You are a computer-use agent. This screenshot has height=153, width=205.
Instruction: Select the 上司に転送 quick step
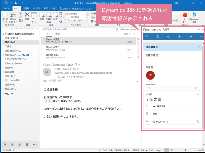pos(76,17)
